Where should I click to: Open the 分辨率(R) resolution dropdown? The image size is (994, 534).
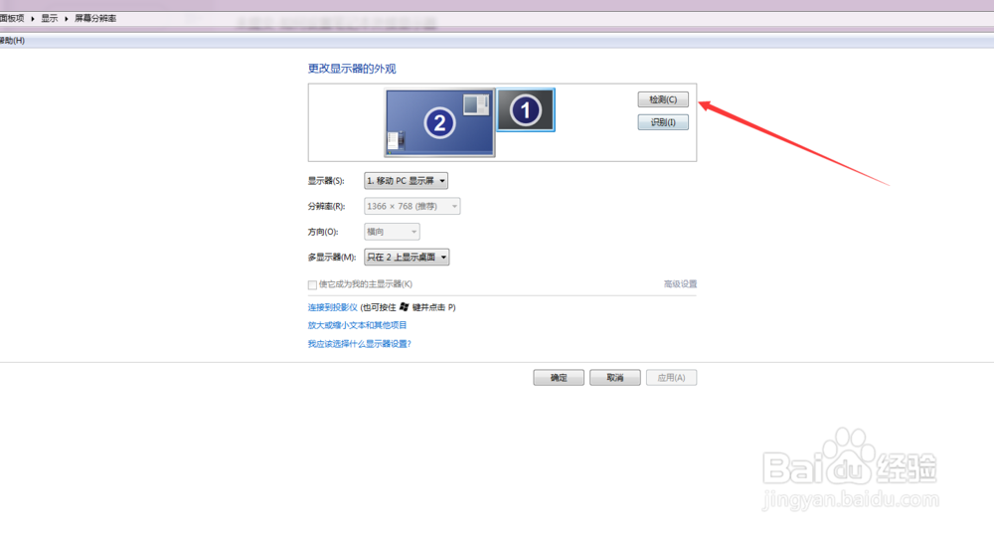pos(413,206)
